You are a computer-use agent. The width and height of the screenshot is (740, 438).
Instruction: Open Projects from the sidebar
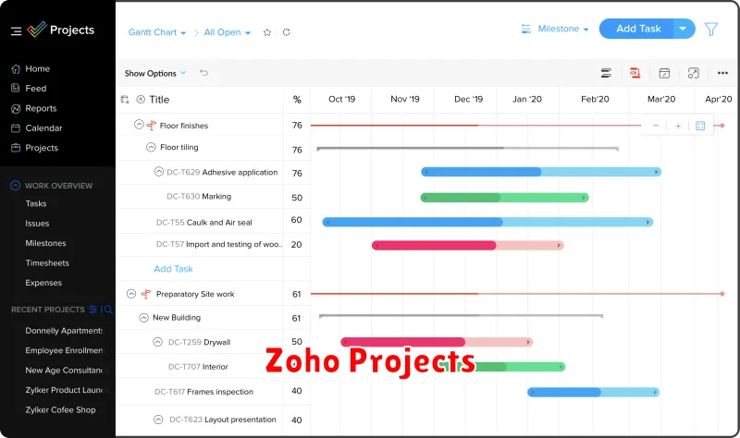click(35, 148)
